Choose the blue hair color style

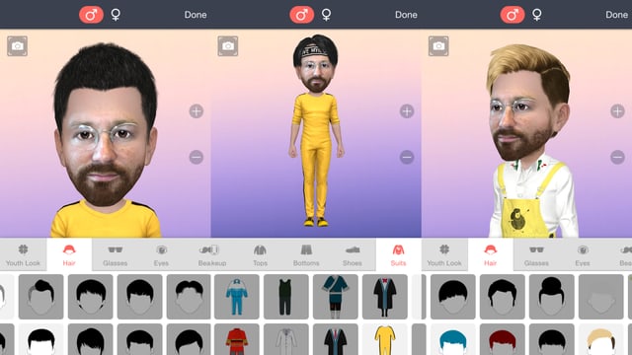point(453,339)
